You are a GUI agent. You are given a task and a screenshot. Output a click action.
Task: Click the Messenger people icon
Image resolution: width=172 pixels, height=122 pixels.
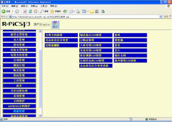point(103,11)
